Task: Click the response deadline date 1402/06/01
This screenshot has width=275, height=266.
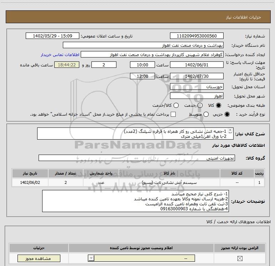Action: point(196,65)
